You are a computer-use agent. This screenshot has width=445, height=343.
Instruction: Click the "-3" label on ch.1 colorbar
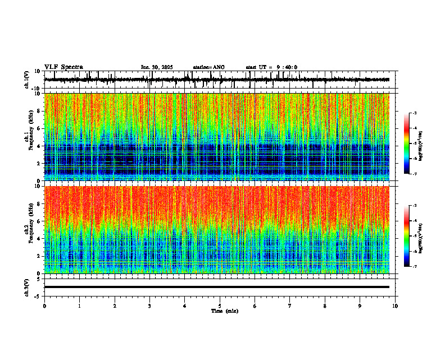pyautogui.click(x=414, y=113)
